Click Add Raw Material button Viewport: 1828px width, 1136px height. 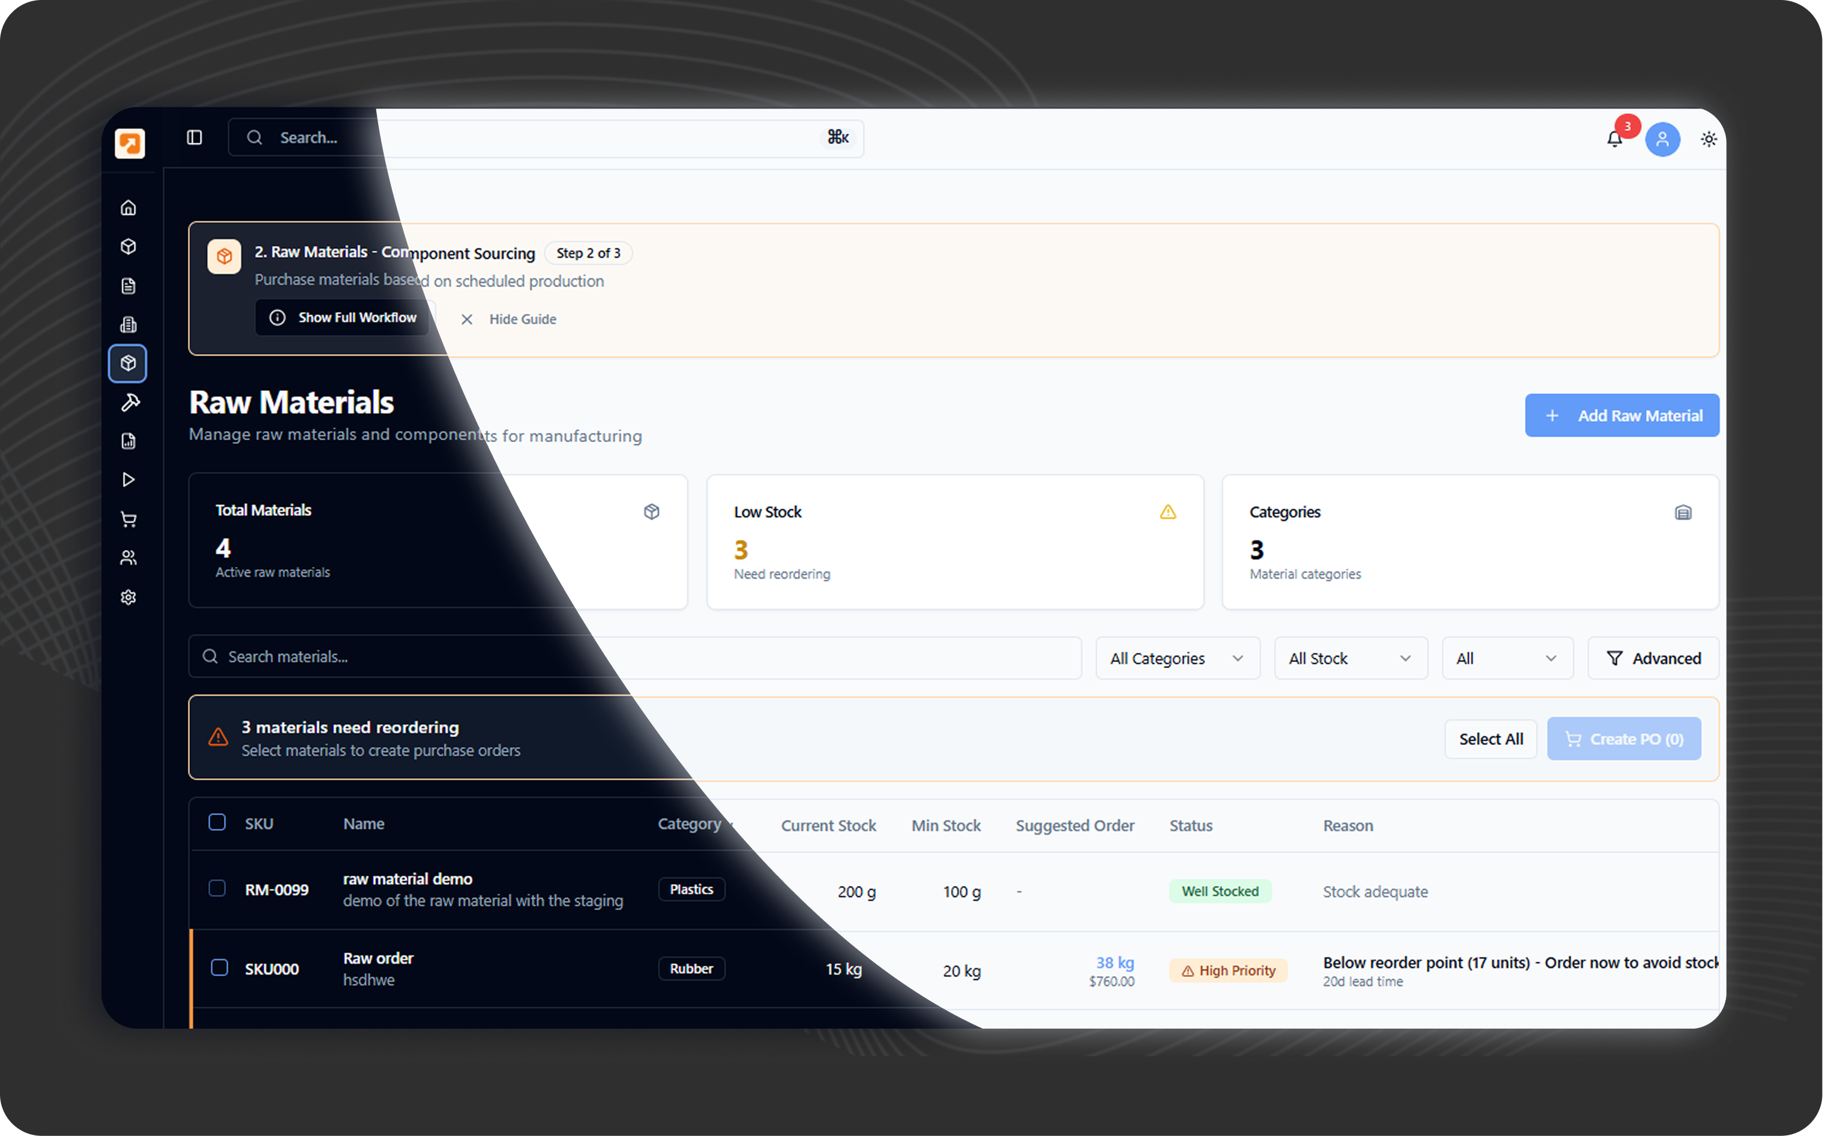(x=1622, y=414)
